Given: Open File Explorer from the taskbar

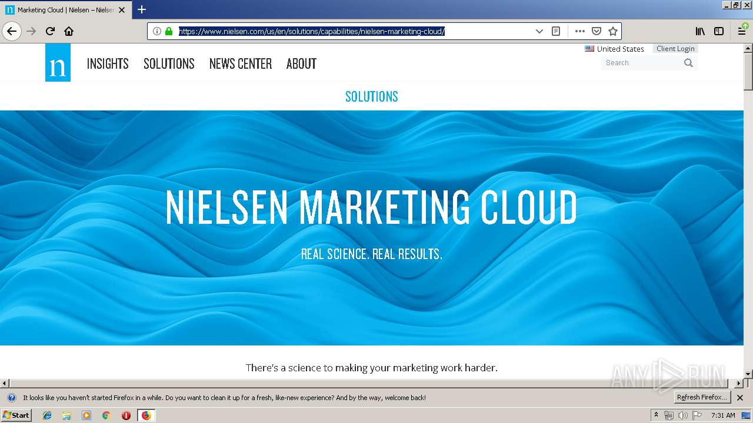Looking at the screenshot, I should [66, 415].
